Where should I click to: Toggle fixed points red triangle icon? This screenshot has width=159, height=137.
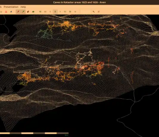tap(6, 12)
